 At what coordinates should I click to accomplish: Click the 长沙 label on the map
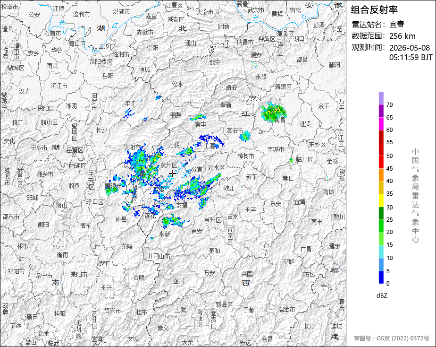pos(101,130)
